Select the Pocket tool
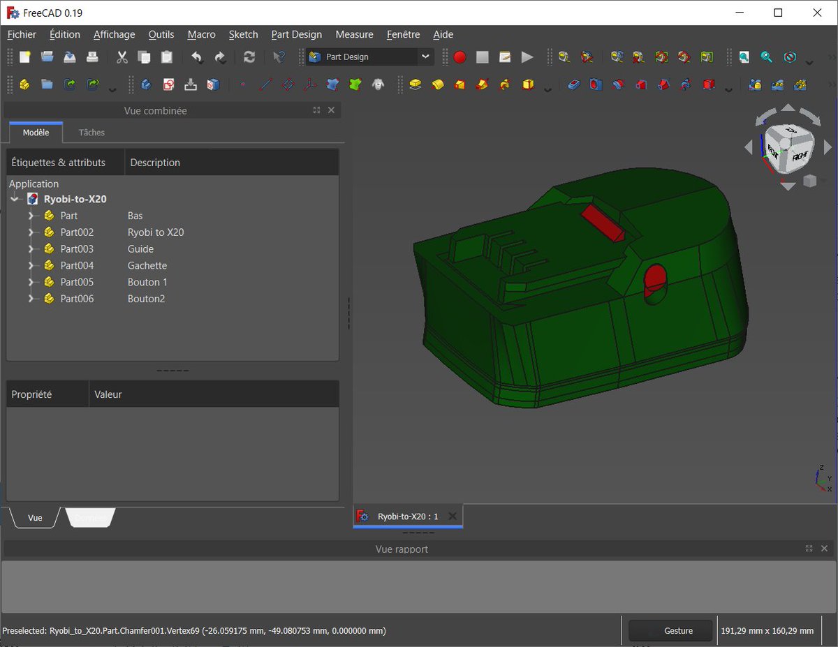Image resolution: width=838 pixels, height=647 pixels. (x=573, y=84)
